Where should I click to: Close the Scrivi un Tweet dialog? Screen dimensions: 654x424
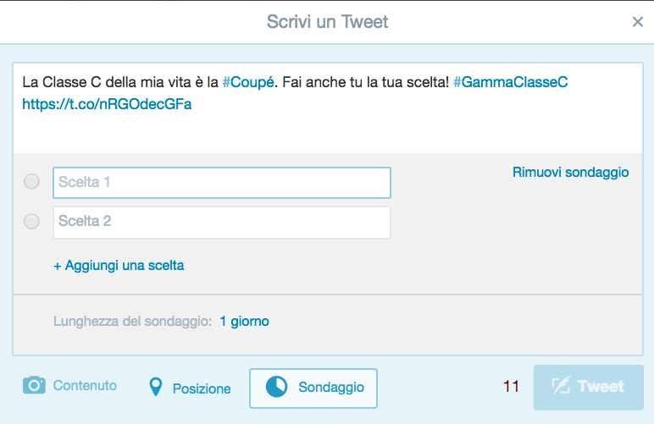(638, 22)
